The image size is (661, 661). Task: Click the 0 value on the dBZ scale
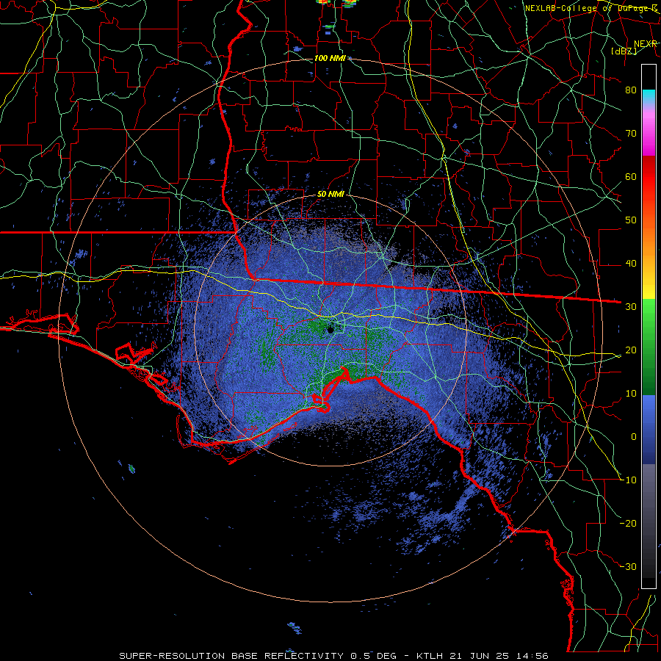tap(634, 437)
